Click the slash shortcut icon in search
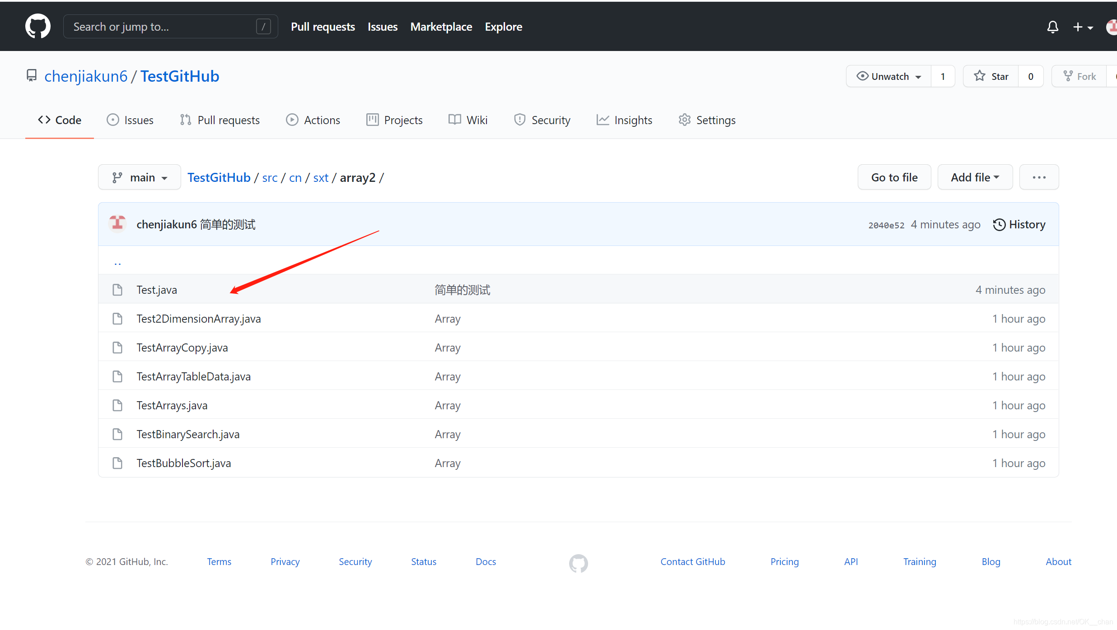 click(x=263, y=27)
